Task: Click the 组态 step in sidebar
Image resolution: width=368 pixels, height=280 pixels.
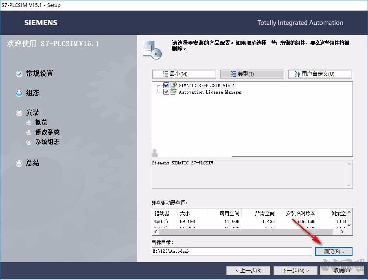Action: pos(33,93)
